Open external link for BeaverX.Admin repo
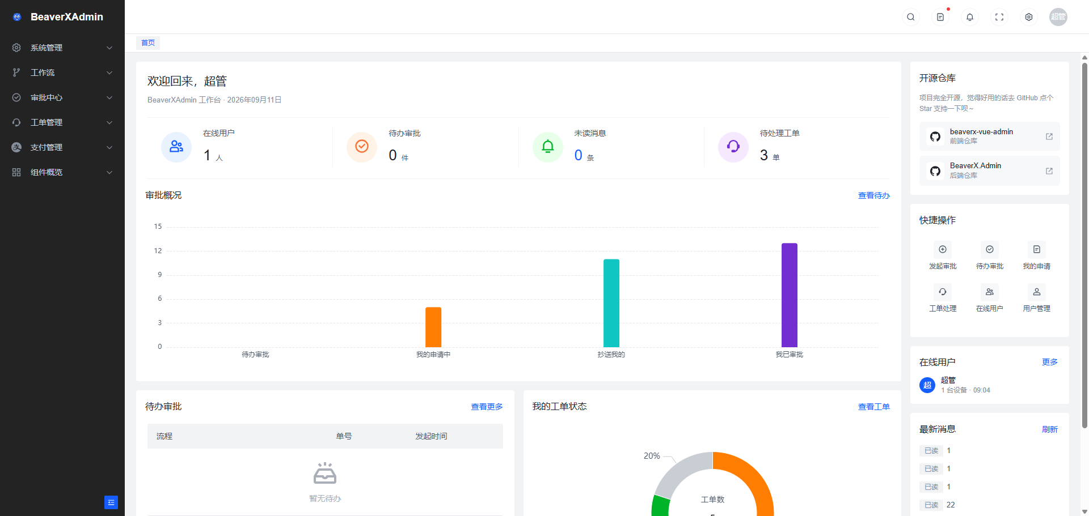1089x516 pixels. point(1049,171)
